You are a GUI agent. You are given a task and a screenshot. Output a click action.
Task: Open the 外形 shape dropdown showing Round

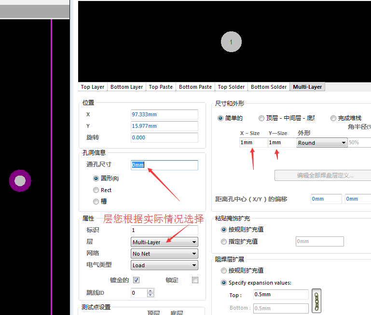click(322, 143)
